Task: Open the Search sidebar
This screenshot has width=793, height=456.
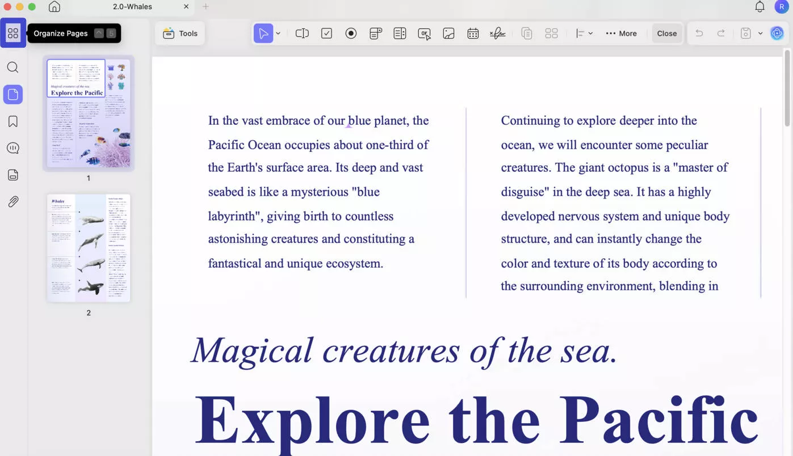Action: (x=12, y=67)
